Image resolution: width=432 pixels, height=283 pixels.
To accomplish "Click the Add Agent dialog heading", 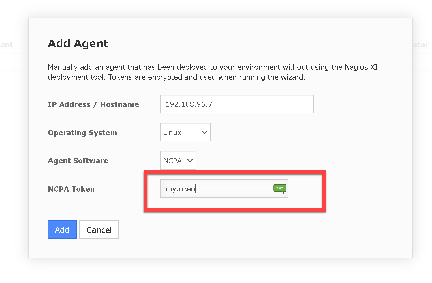I will pos(78,44).
